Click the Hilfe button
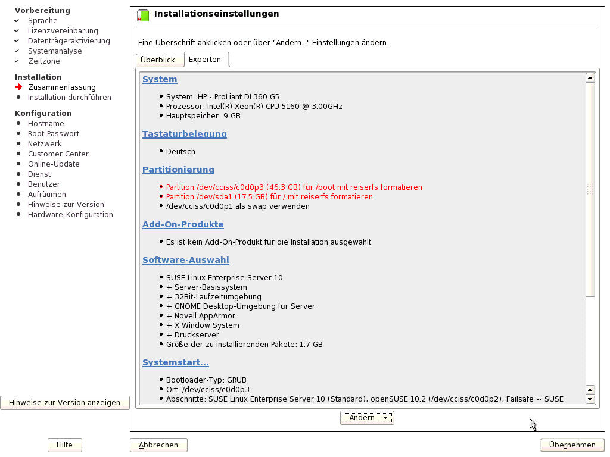Viewport: 610px width, 457px height. [64, 445]
